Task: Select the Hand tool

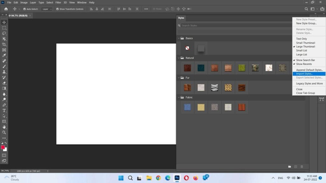Action: click(4, 127)
